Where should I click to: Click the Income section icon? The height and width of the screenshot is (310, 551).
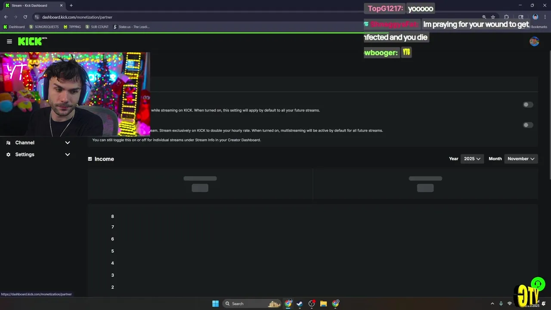(90, 159)
